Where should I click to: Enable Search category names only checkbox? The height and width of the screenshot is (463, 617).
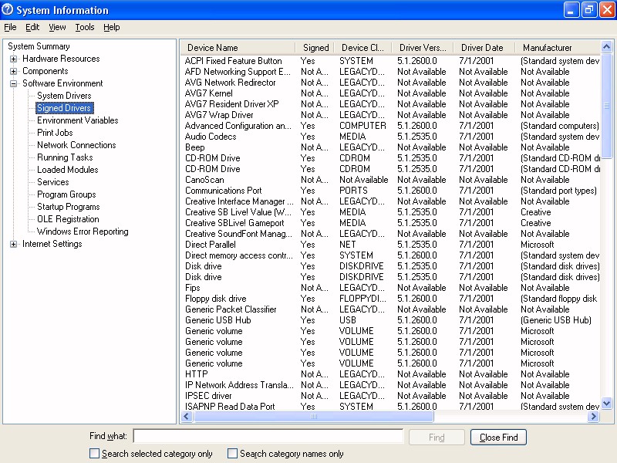click(233, 454)
